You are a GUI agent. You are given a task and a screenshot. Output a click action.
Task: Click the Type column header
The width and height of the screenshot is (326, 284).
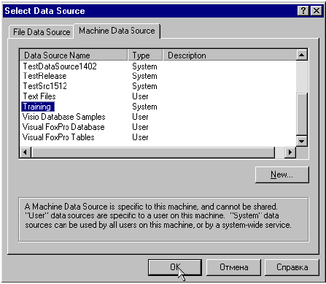click(145, 55)
